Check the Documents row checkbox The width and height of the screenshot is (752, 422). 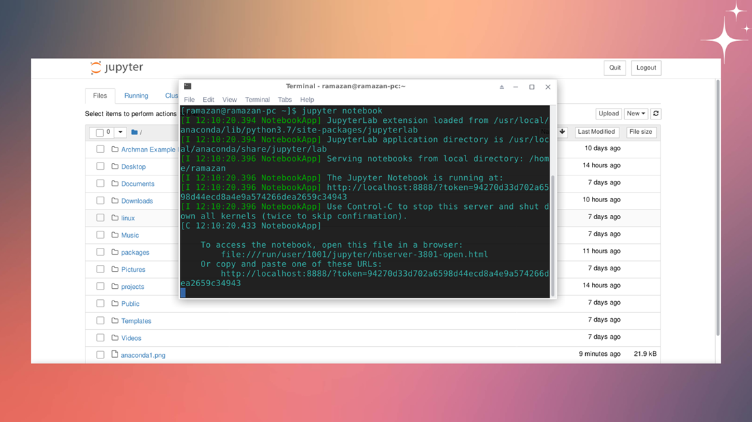coord(100,184)
